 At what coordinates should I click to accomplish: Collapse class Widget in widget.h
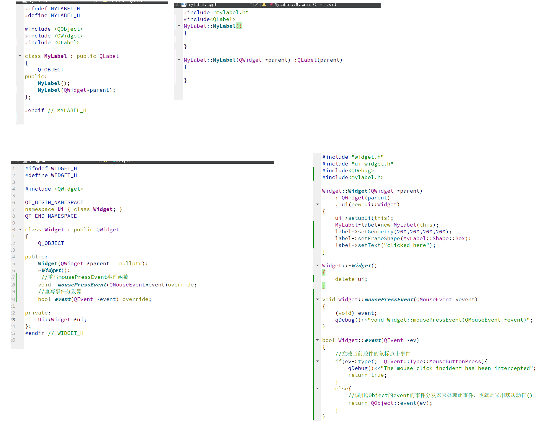(20, 229)
